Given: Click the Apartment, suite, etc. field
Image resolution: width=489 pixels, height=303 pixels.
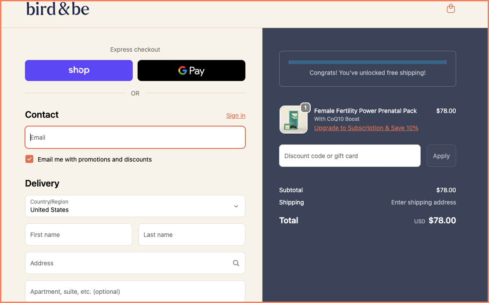Looking at the screenshot, I should coord(135,291).
